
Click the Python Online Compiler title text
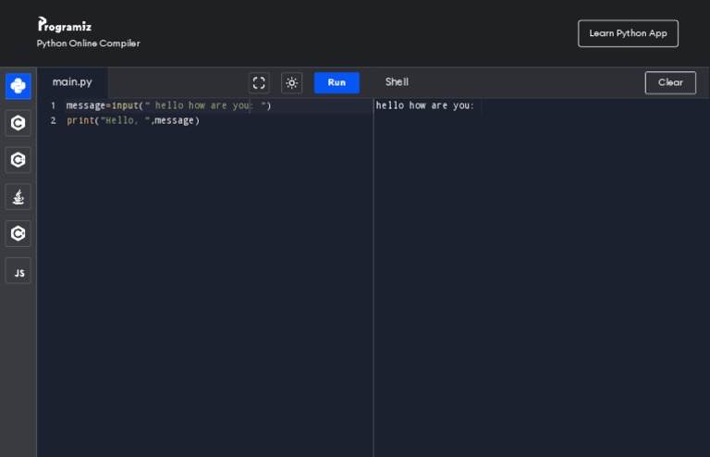pyautogui.click(x=89, y=43)
